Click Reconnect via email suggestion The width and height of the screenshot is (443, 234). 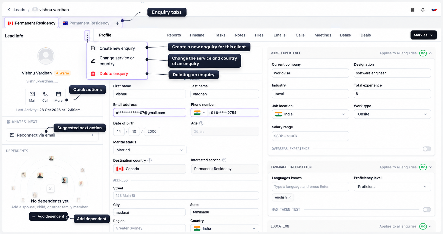click(x=52, y=135)
